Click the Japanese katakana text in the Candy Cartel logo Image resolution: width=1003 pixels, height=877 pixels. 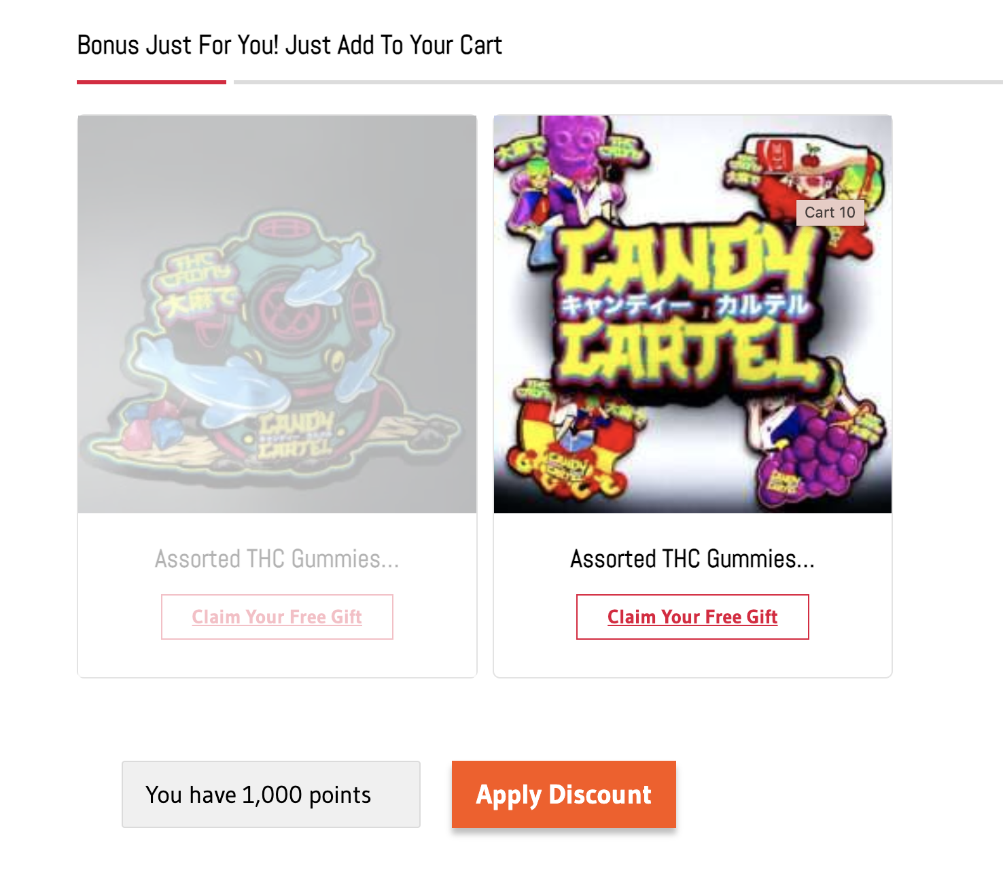tap(685, 307)
